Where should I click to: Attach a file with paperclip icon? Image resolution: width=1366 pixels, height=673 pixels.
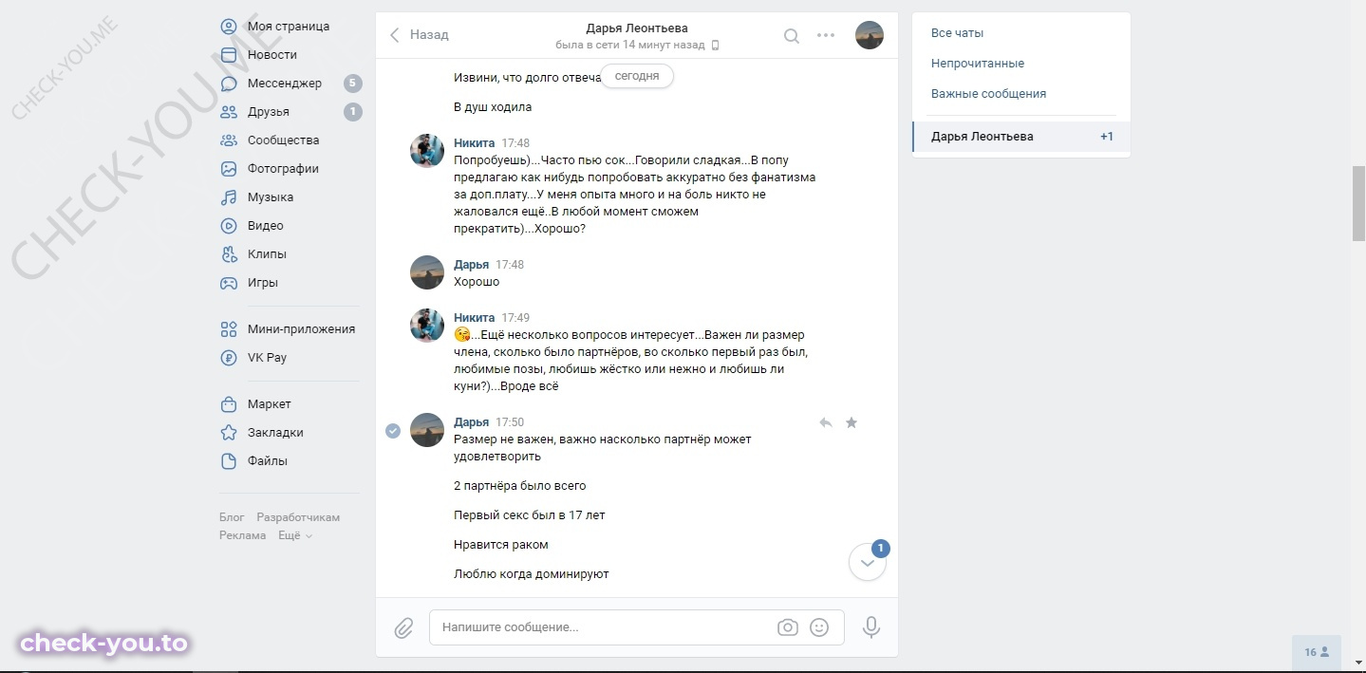403,627
